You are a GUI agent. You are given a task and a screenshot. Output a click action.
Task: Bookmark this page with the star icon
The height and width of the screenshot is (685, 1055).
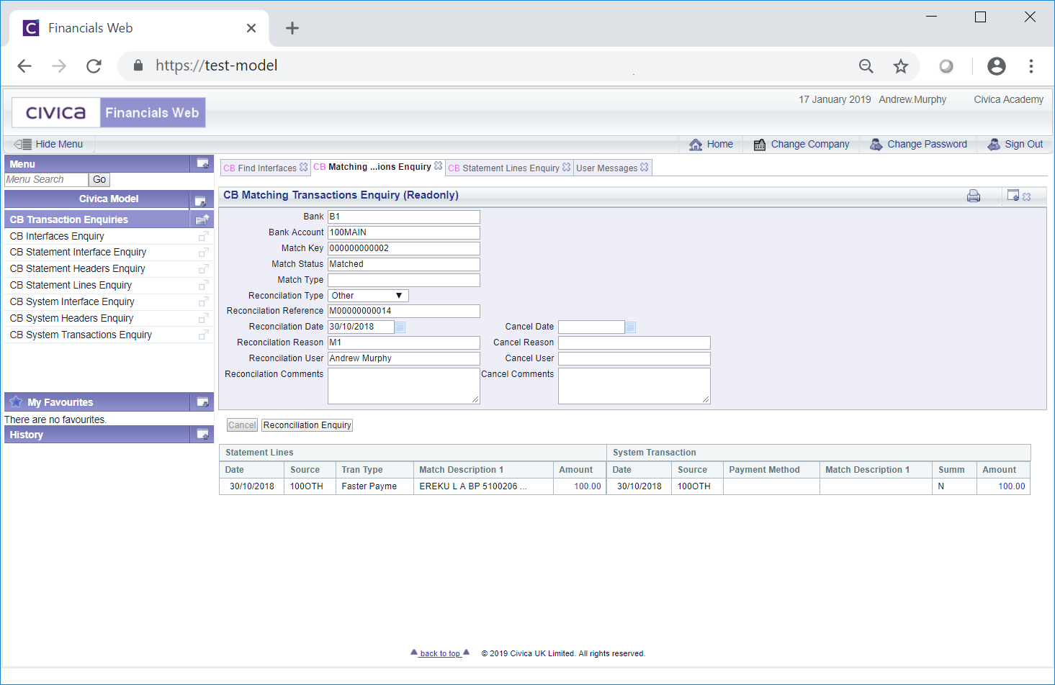pyautogui.click(x=900, y=66)
